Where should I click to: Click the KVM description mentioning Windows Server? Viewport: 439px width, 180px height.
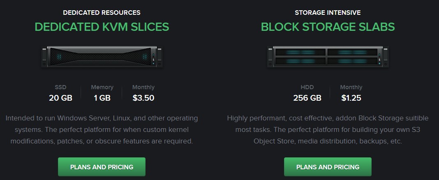click(102, 129)
